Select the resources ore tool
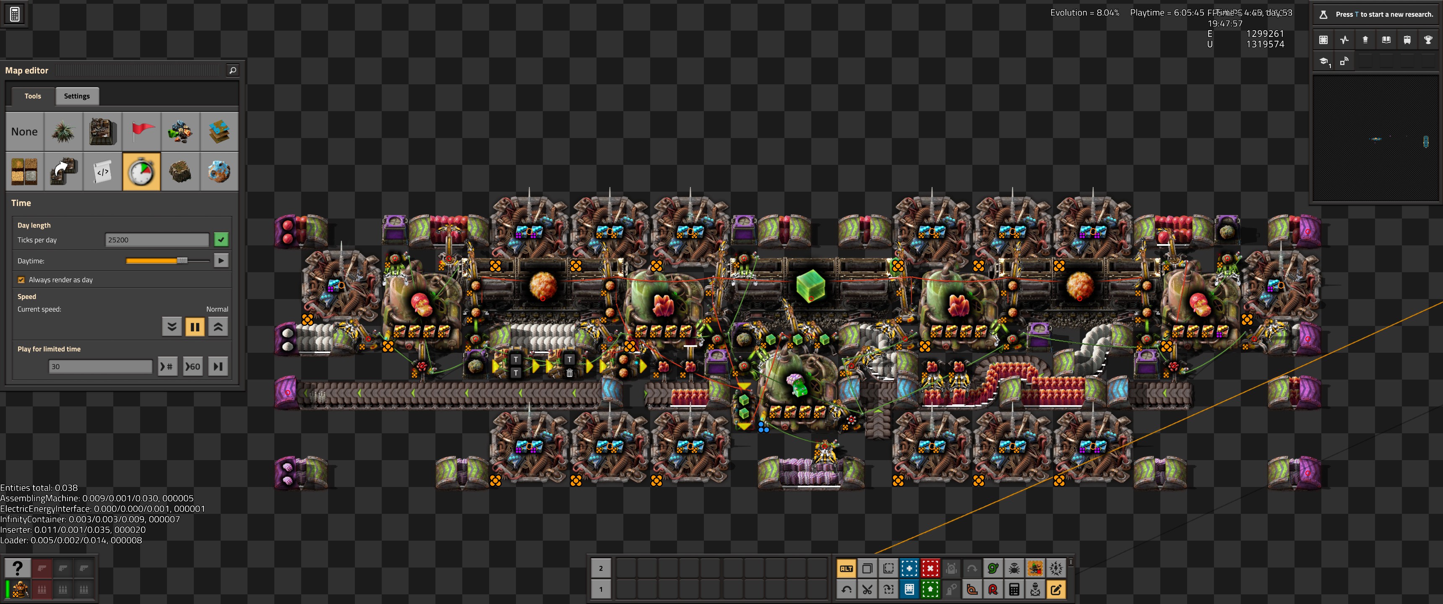This screenshot has height=604, width=1443. (x=180, y=132)
